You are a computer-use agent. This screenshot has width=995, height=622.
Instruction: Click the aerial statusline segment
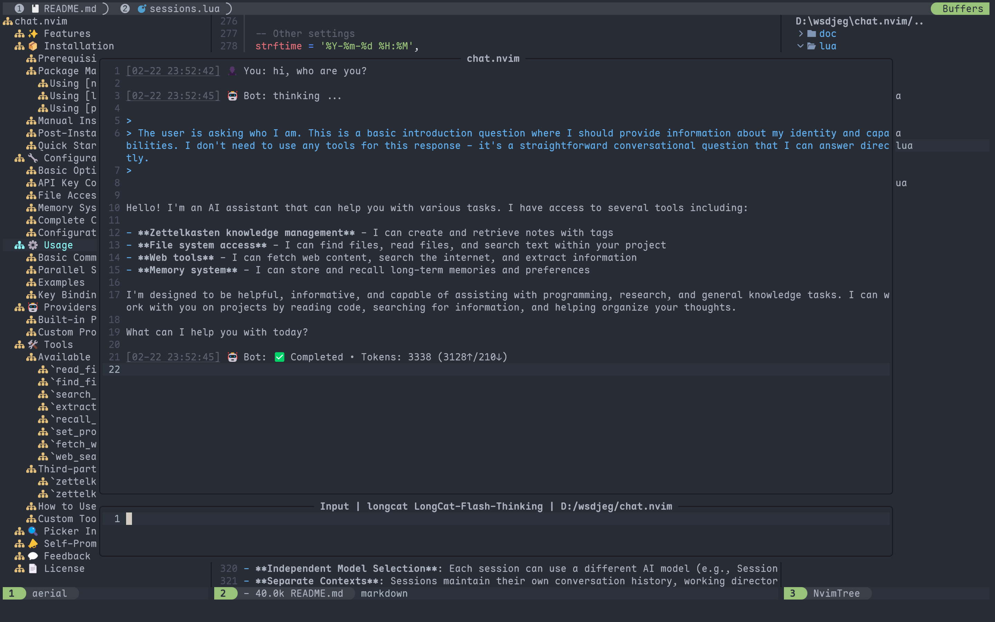49,593
